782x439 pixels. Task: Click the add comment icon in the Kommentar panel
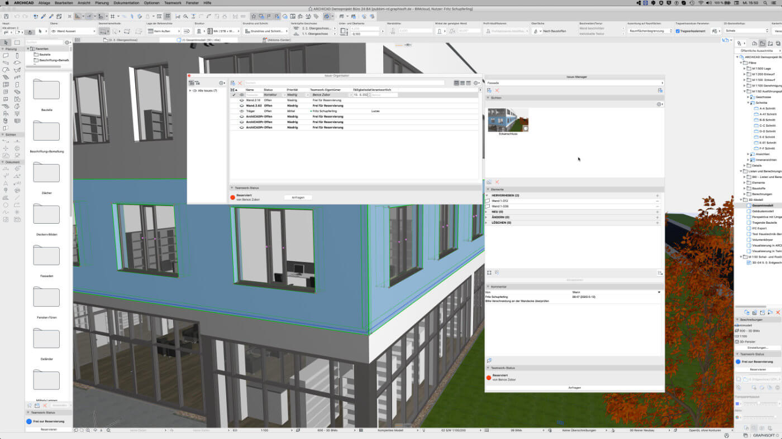pos(489,360)
